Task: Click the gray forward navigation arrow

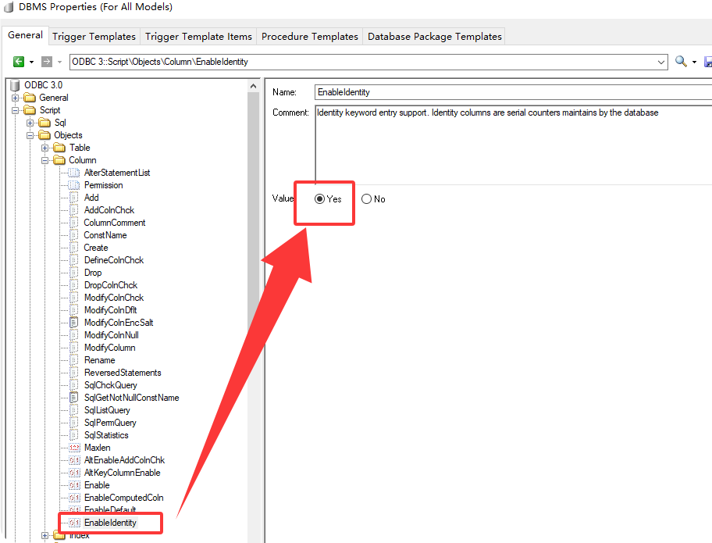Action: pos(46,62)
